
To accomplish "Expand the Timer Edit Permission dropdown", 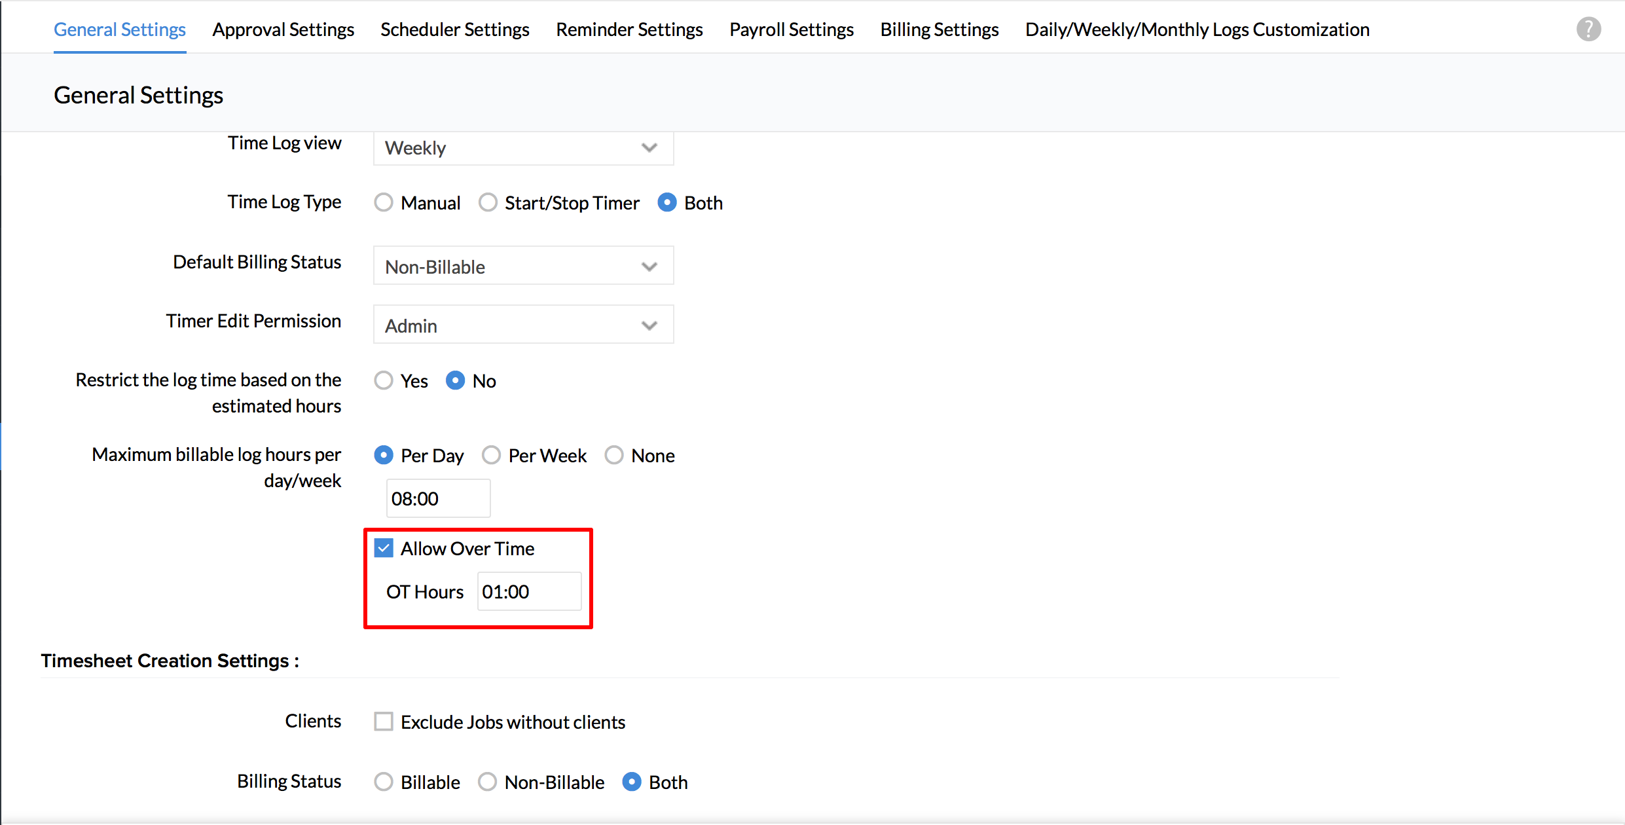I will coord(523,325).
